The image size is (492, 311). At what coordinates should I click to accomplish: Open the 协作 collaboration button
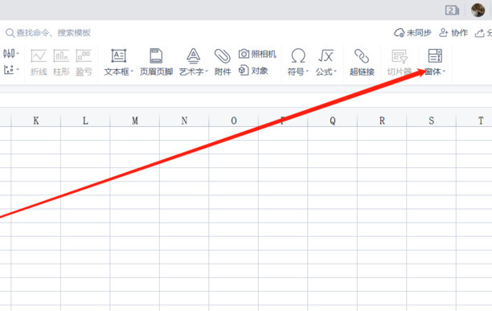pyautogui.click(x=453, y=33)
